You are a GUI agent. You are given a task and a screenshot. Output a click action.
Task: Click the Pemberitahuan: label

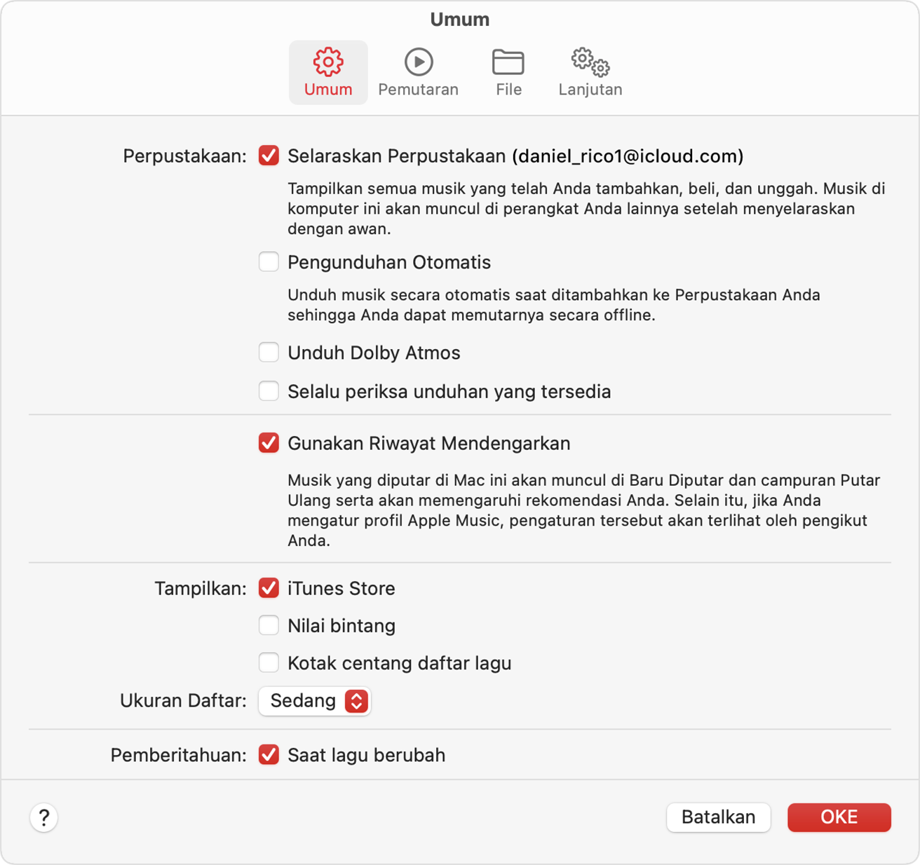click(178, 756)
